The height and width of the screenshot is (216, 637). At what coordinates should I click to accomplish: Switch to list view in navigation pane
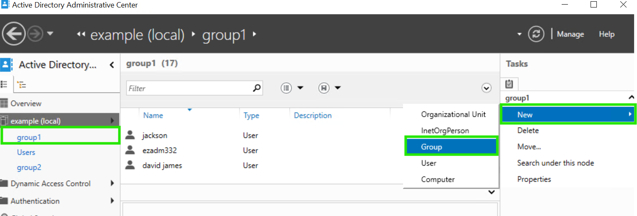4,84
